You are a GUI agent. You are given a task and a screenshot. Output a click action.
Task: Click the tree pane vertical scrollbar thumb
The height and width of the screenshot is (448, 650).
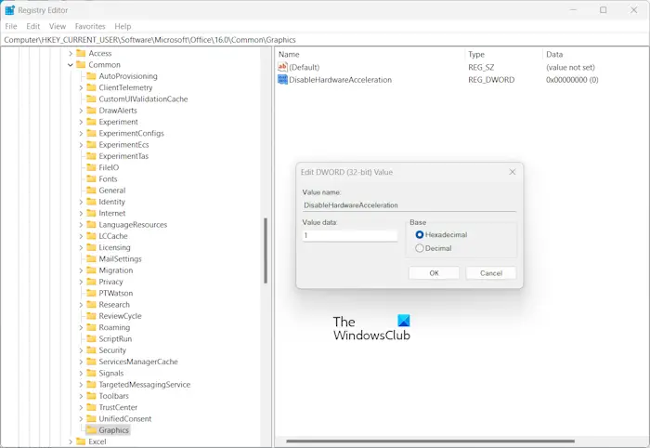coord(266,251)
